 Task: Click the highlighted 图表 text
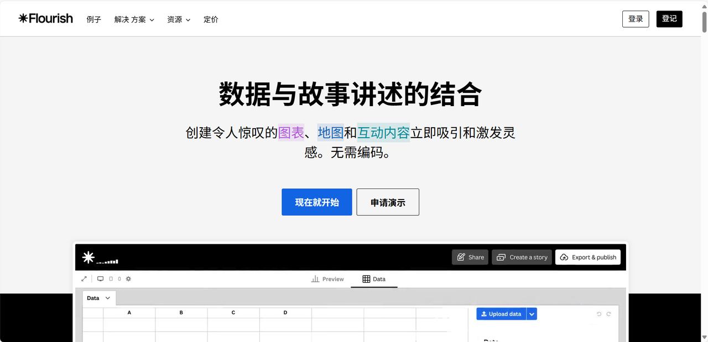[291, 133]
